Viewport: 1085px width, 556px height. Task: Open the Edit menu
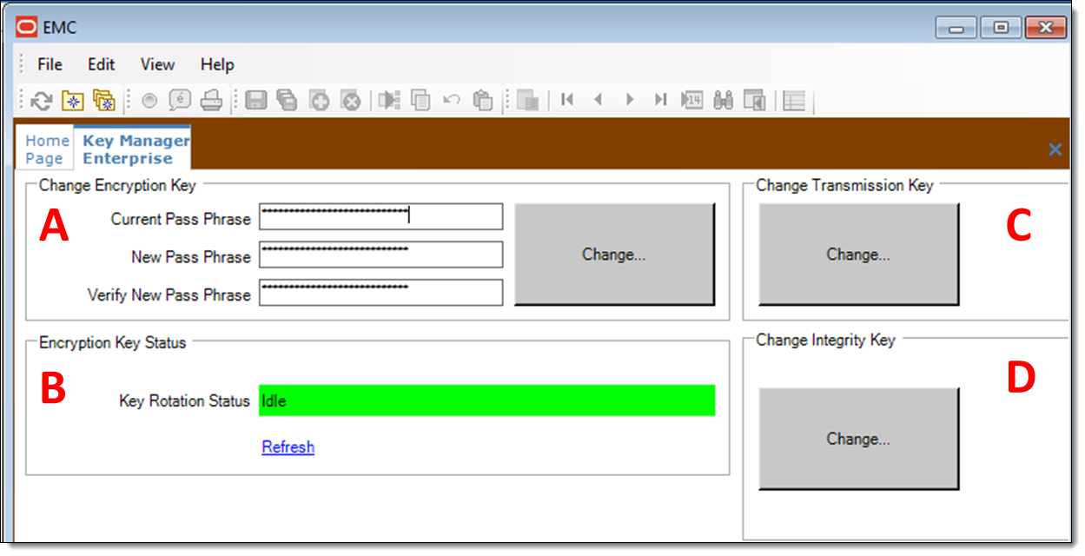pyautogui.click(x=102, y=64)
